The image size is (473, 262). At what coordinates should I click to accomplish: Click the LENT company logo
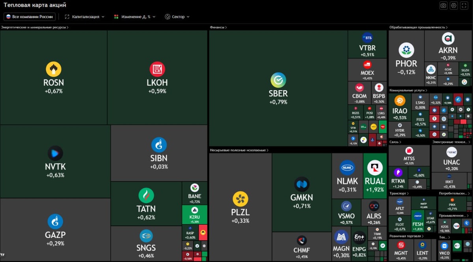coord(422,245)
